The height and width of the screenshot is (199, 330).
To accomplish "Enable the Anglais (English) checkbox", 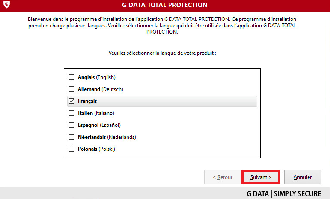I will [x=72, y=77].
